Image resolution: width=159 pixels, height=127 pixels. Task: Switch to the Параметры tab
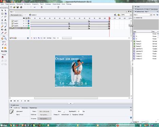click(x=33, y=108)
